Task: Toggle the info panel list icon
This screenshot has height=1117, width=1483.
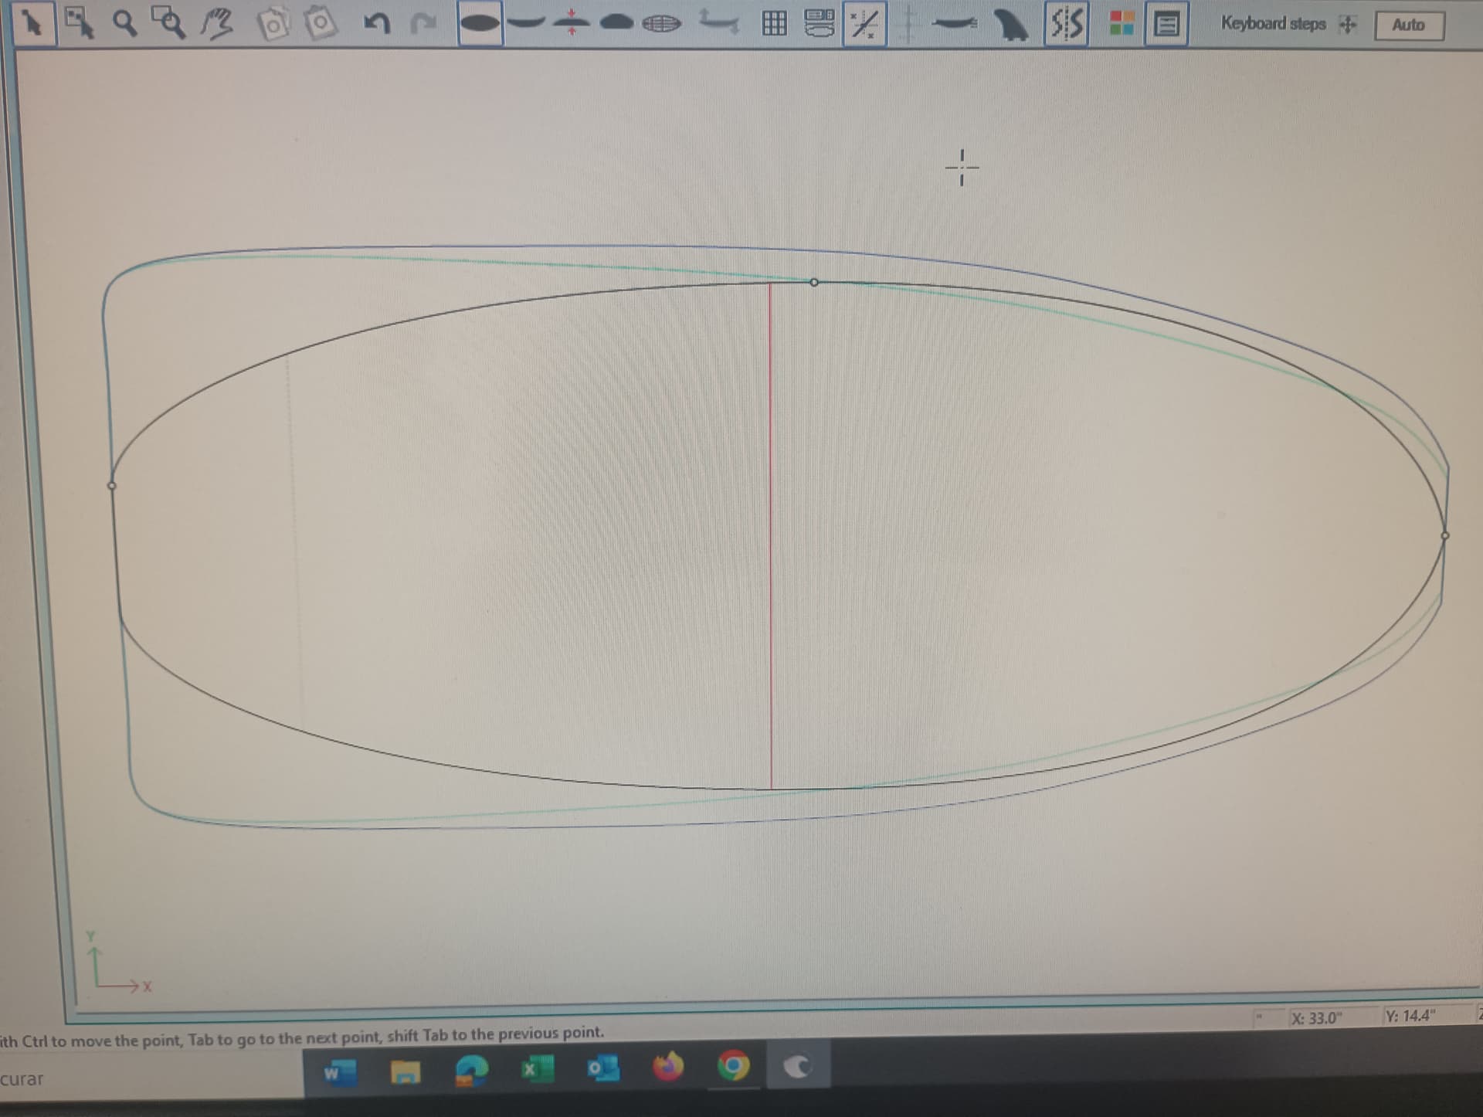Action: coord(1166,25)
